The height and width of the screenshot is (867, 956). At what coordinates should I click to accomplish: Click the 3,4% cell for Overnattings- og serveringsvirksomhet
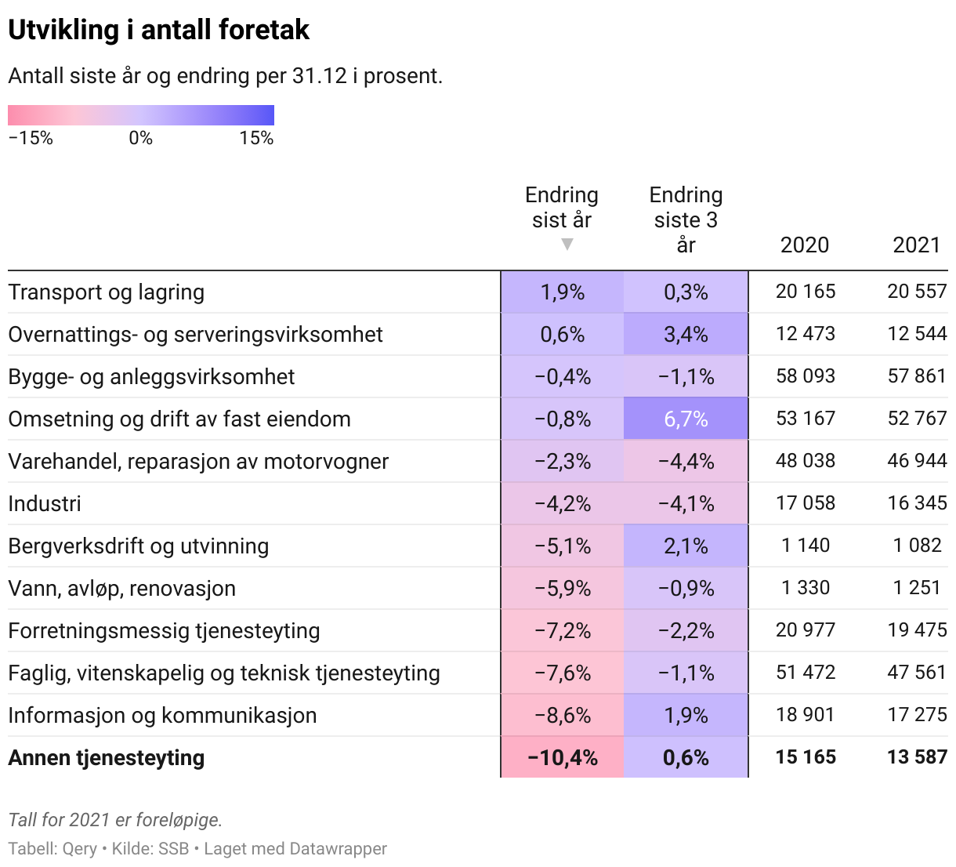point(686,335)
